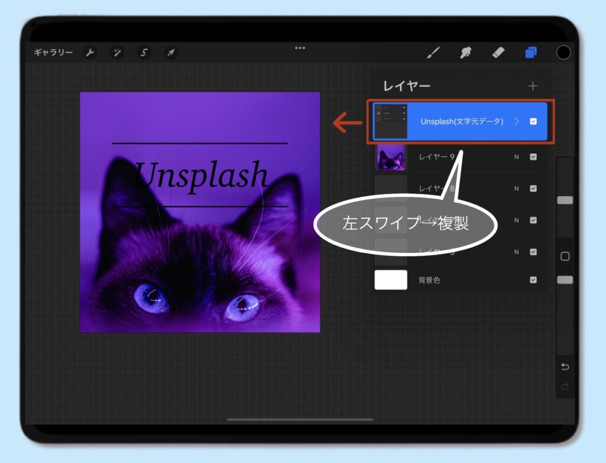606x463 pixels.
Task: Open blend mode N for レイヤー 9
Action: point(516,157)
